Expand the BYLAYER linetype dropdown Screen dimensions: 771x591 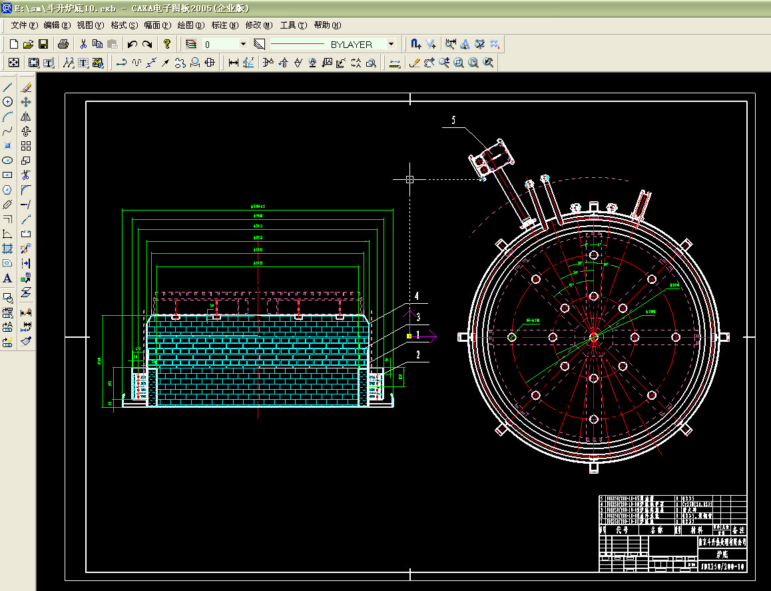391,44
